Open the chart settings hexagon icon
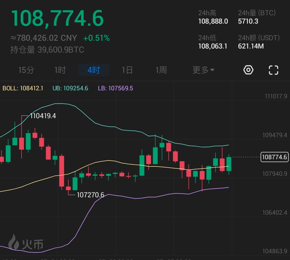Screen dimensions: 290x260 248,70
